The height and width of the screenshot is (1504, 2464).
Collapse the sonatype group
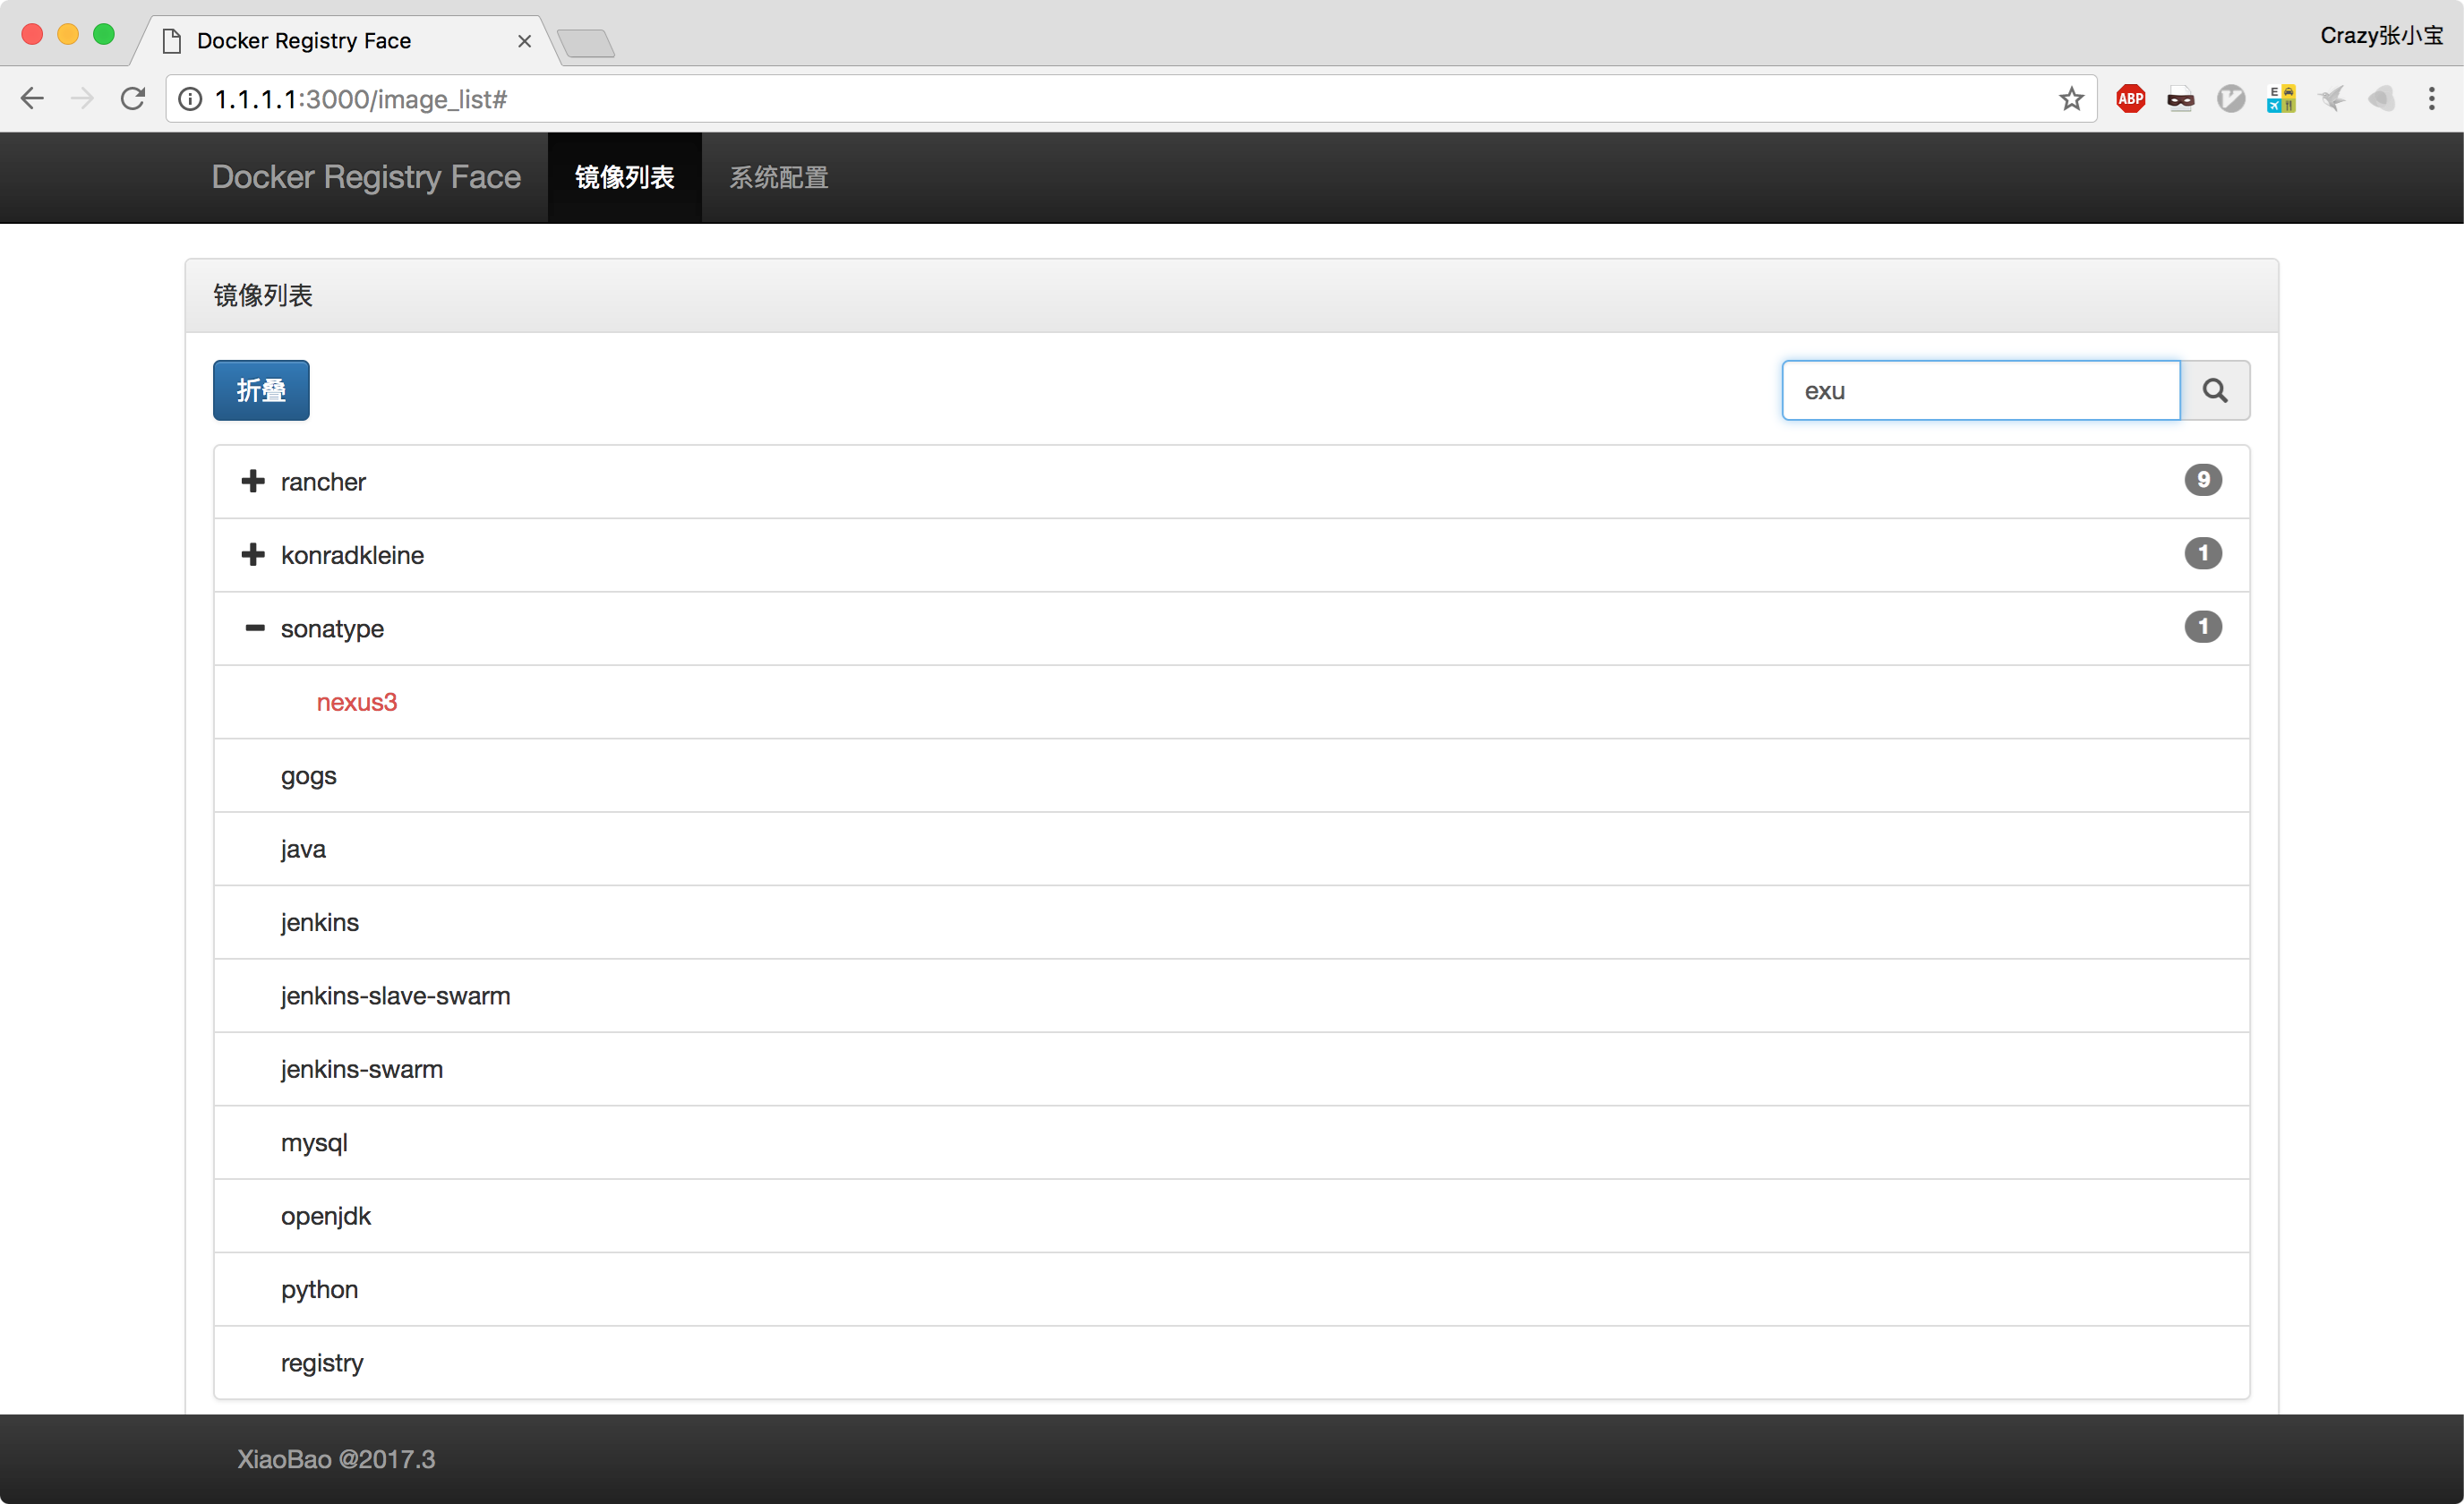coord(254,628)
